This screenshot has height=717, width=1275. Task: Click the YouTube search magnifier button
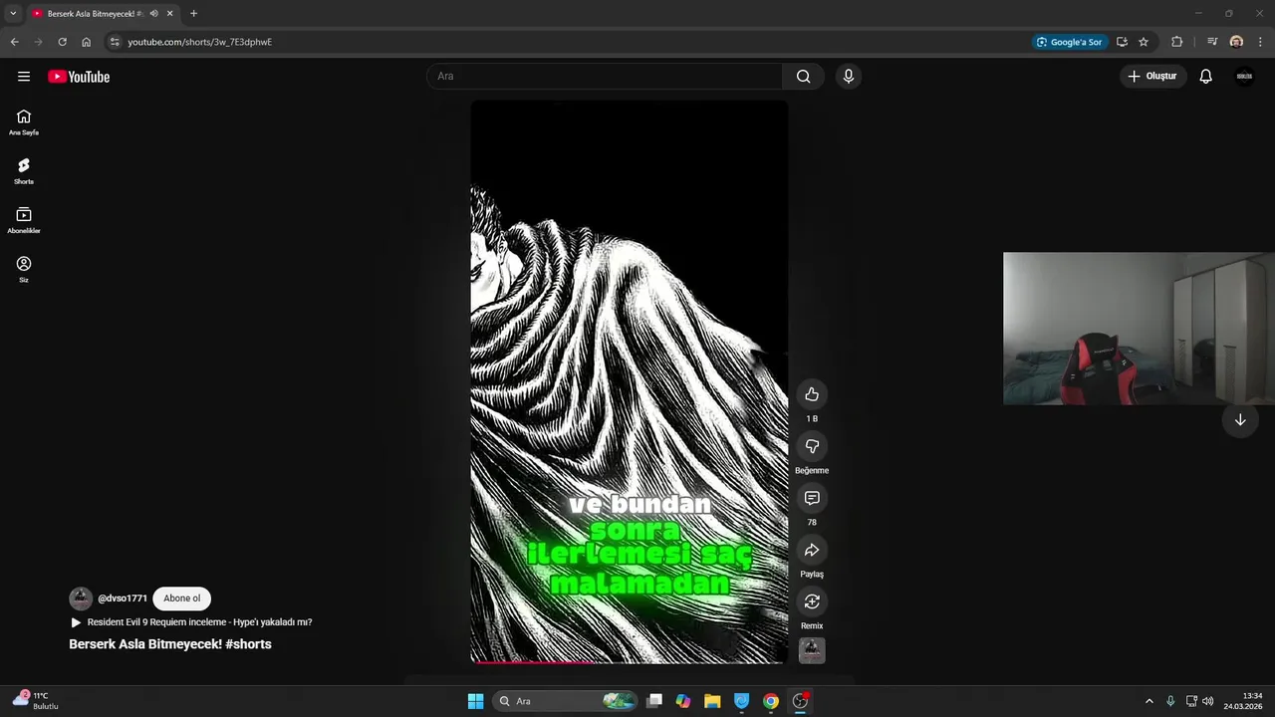tap(803, 77)
